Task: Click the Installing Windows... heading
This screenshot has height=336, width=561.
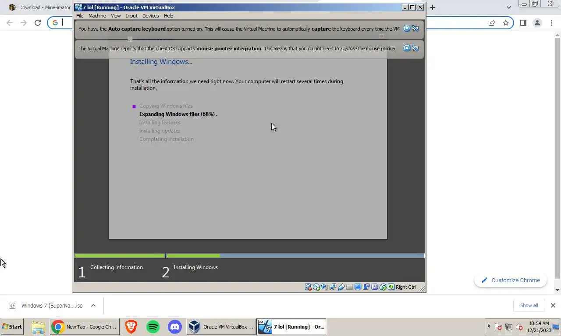Action: (x=161, y=62)
